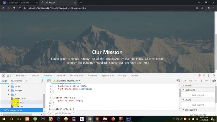Open the Windows Start menu
The image size is (217, 122).
[4, 119]
